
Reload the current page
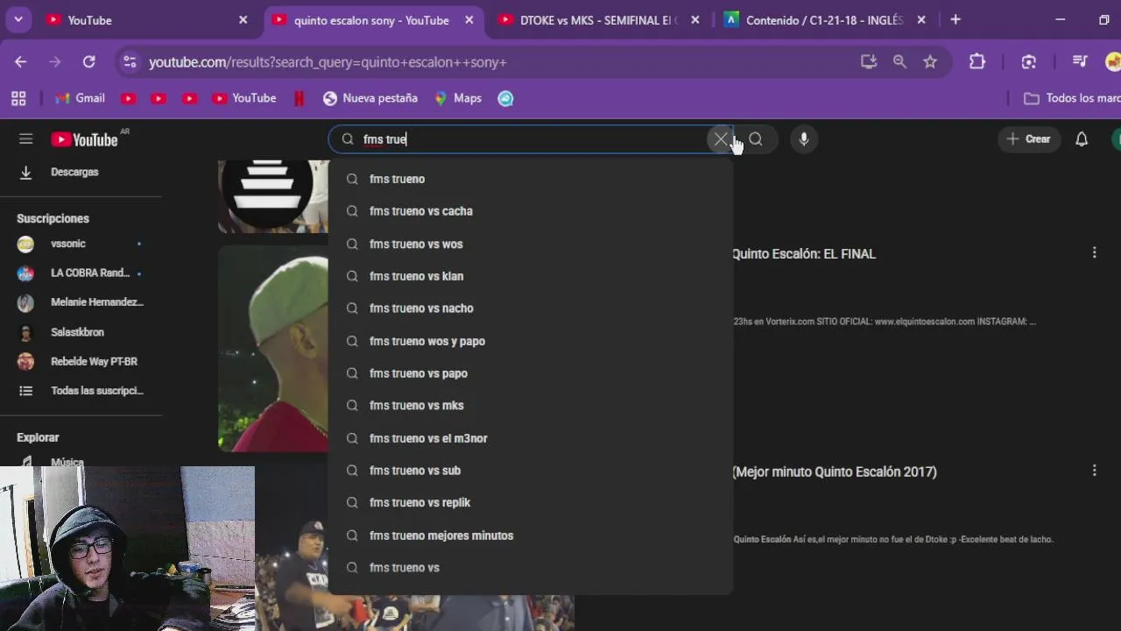(88, 61)
